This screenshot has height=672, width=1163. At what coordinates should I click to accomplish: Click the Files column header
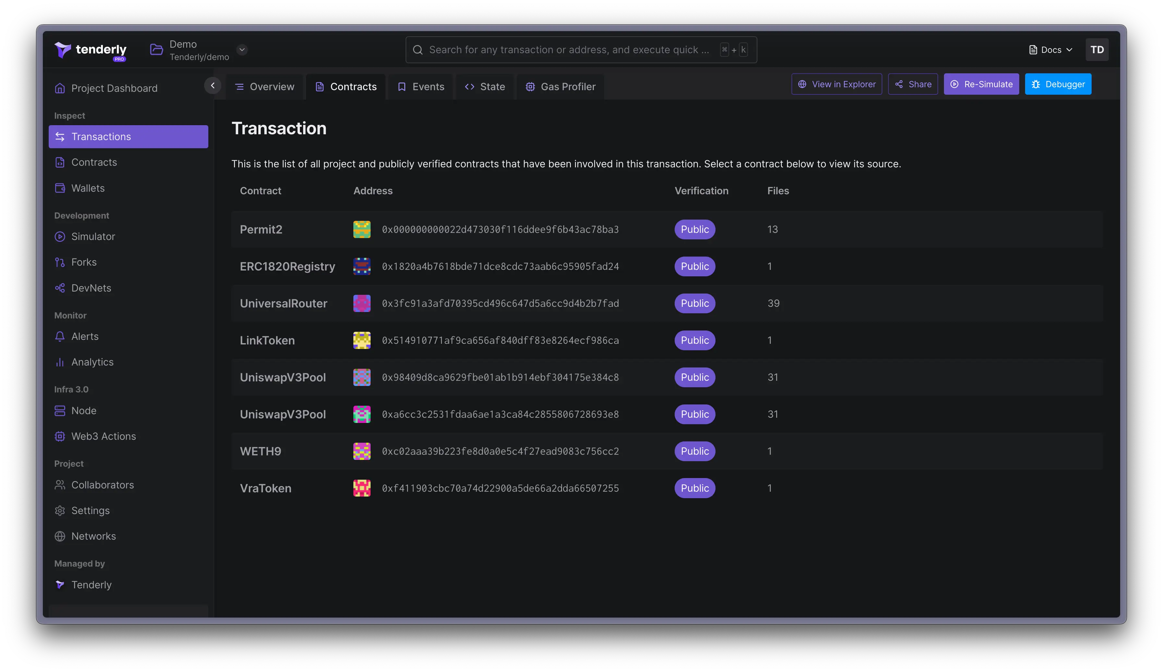pos(778,191)
